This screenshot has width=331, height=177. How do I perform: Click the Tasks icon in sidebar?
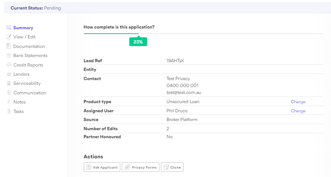point(9,111)
